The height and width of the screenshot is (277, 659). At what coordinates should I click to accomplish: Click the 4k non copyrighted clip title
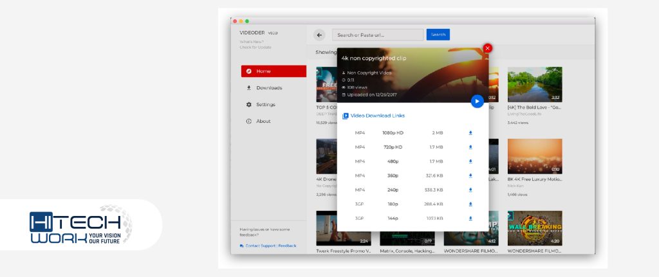pos(374,58)
